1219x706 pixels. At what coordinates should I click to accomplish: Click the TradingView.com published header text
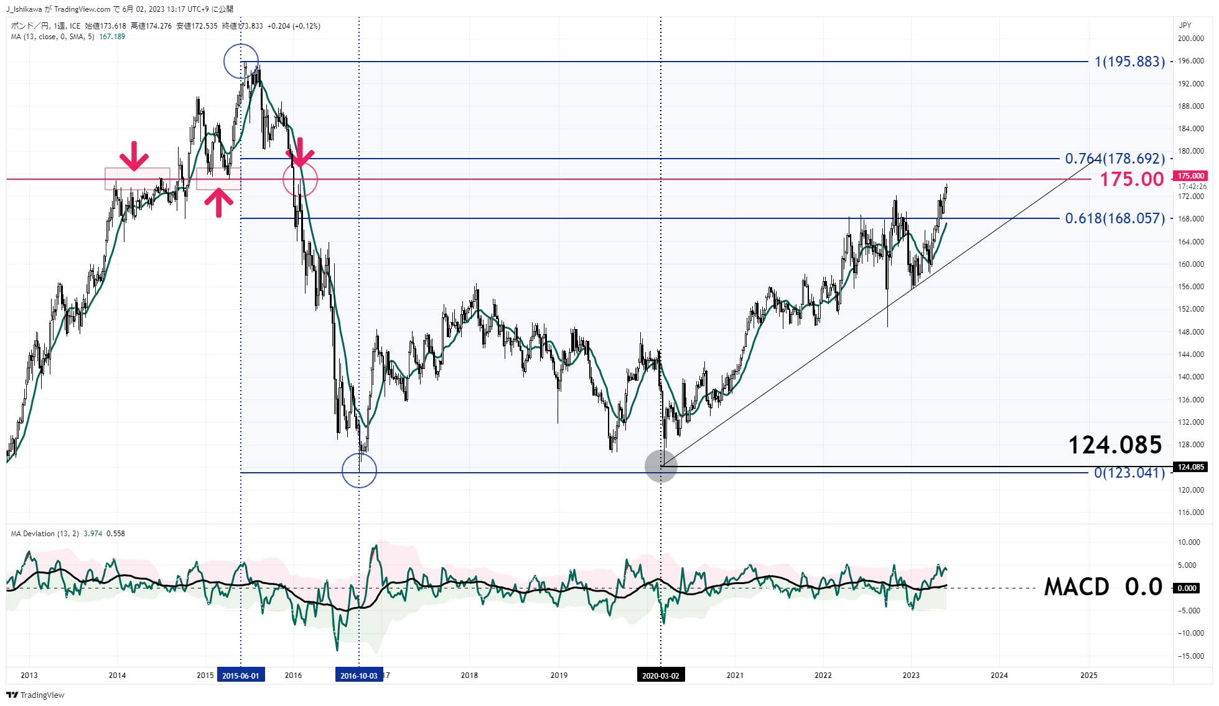click(x=119, y=9)
